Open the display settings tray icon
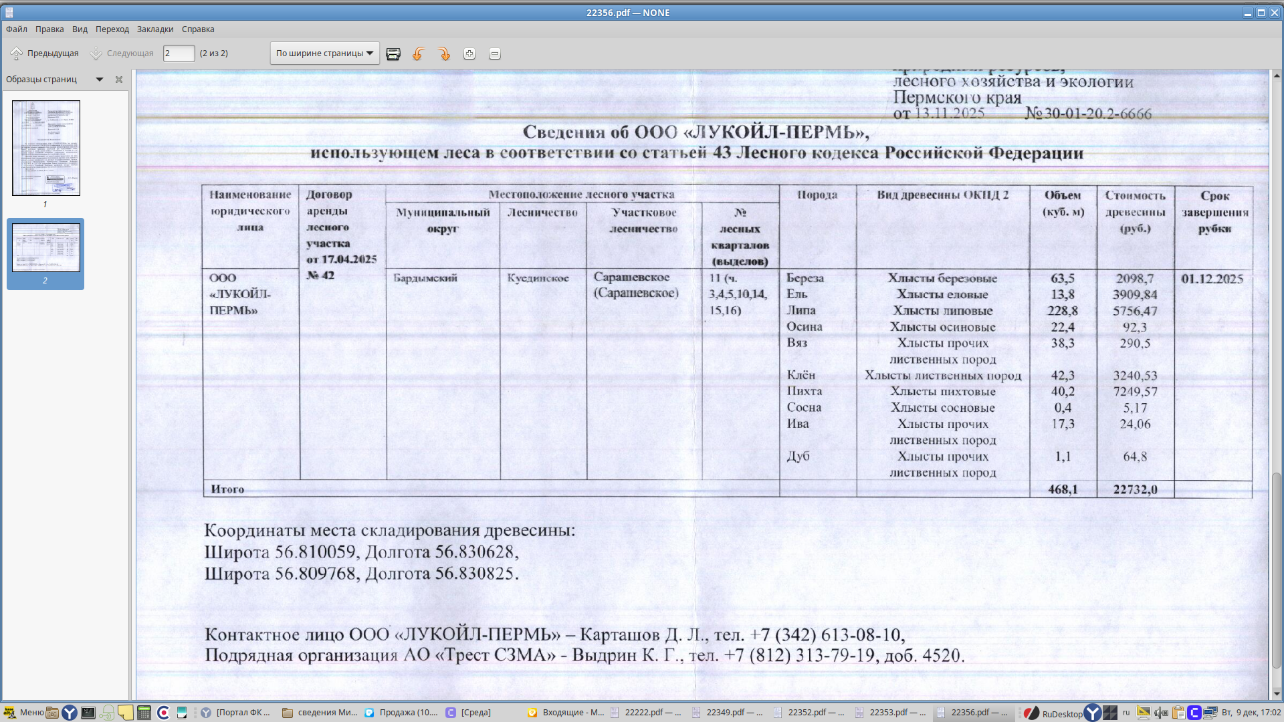The image size is (1284, 722). pos(1144,713)
